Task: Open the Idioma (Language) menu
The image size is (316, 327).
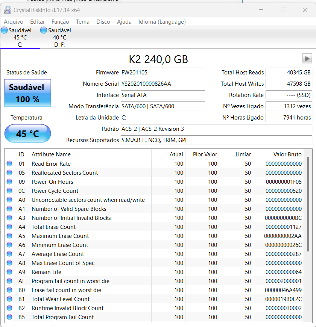Action: [x=162, y=22]
